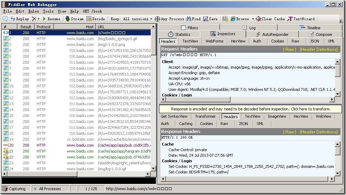Click sessions list scroll up arrow
Screen dimensions: 346x195
pos(153,27)
